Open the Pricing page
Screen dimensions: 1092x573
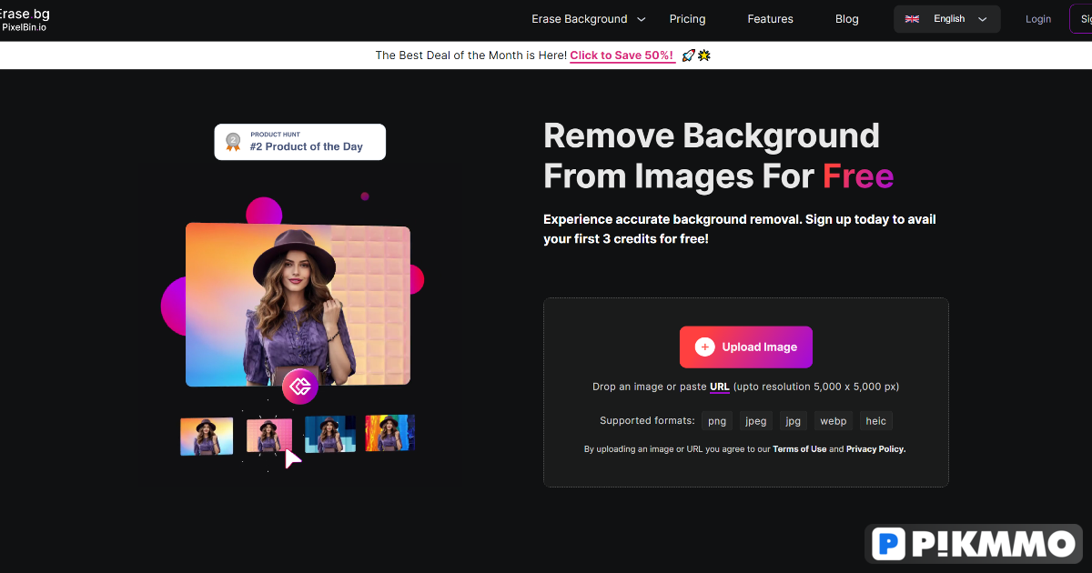click(x=687, y=19)
